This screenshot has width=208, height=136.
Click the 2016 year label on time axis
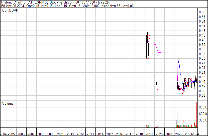120,134
